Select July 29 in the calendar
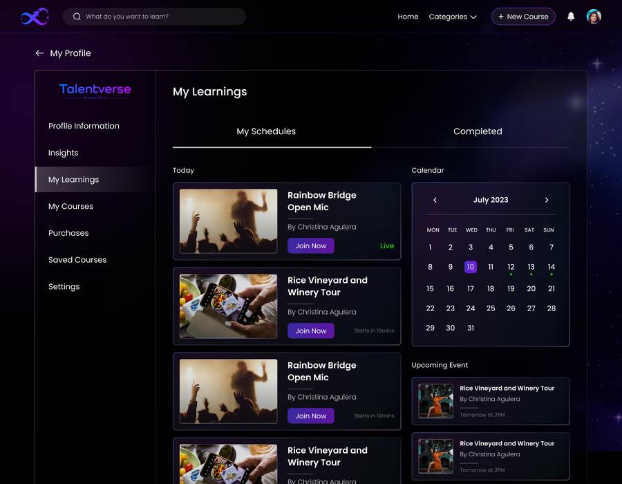Viewport: 622px width, 484px height. click(x=430, y=328)
